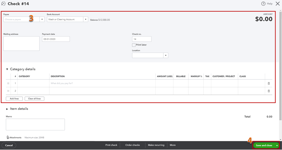The width and height of the screenshot is (282, 150).
Task: Click 'What did you pay for?' description cell
Action: (x=102, y=83)
